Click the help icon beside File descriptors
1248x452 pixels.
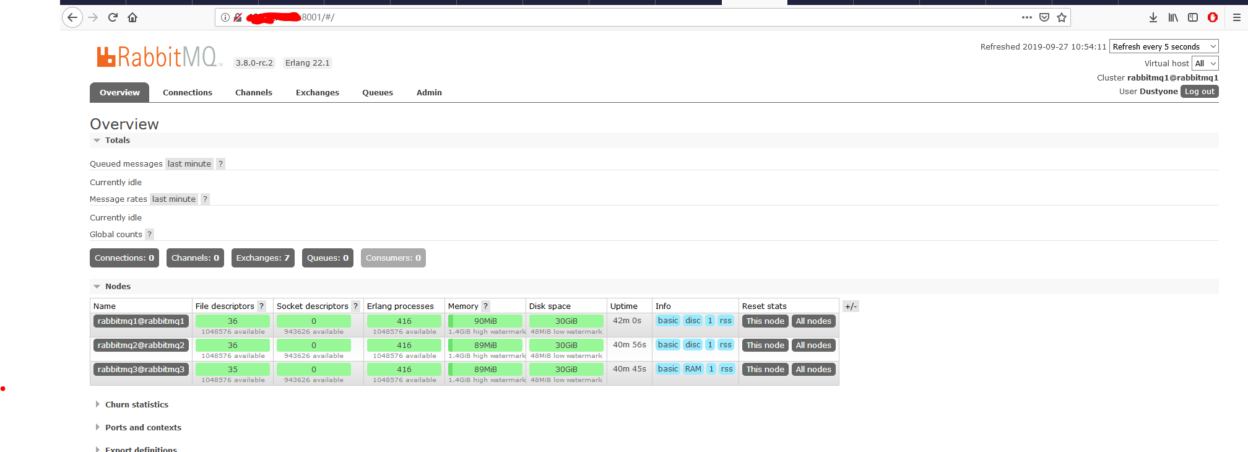click(x=262, y=306)
